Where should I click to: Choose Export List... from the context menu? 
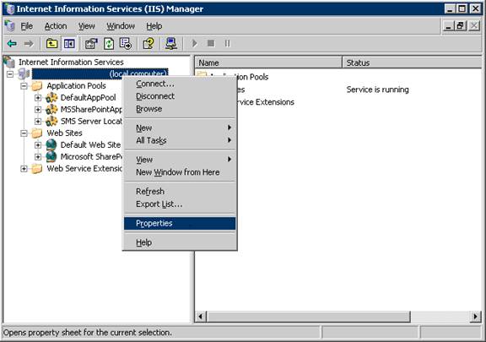tap(180, 204)
